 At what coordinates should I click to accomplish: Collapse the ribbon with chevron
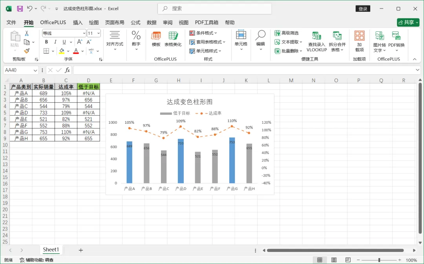pyautogui.click(x=415, y=59)
